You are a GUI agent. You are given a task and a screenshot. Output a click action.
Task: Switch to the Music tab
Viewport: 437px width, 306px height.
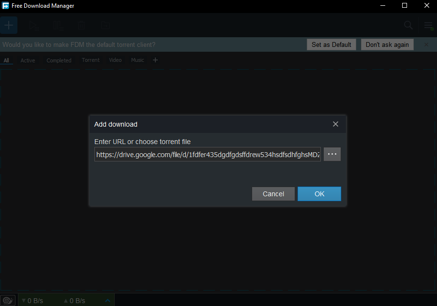[x=137, y=60]
